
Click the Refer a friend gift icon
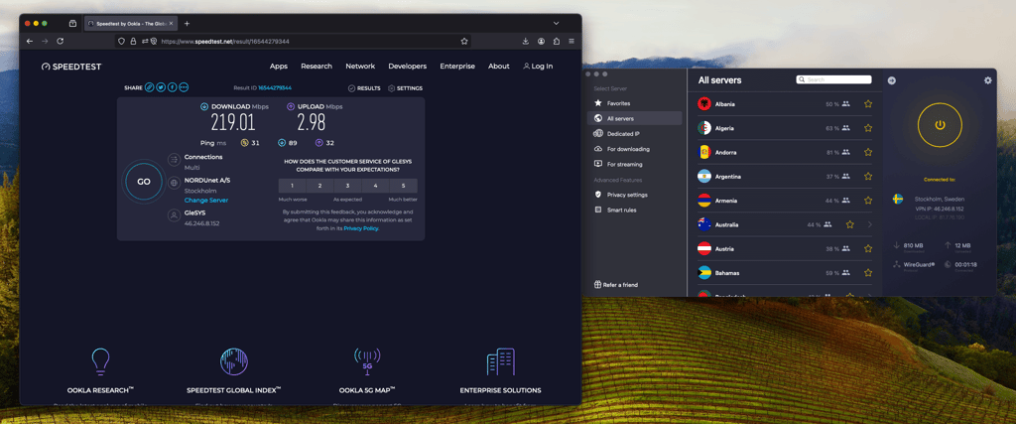point(597,285)
